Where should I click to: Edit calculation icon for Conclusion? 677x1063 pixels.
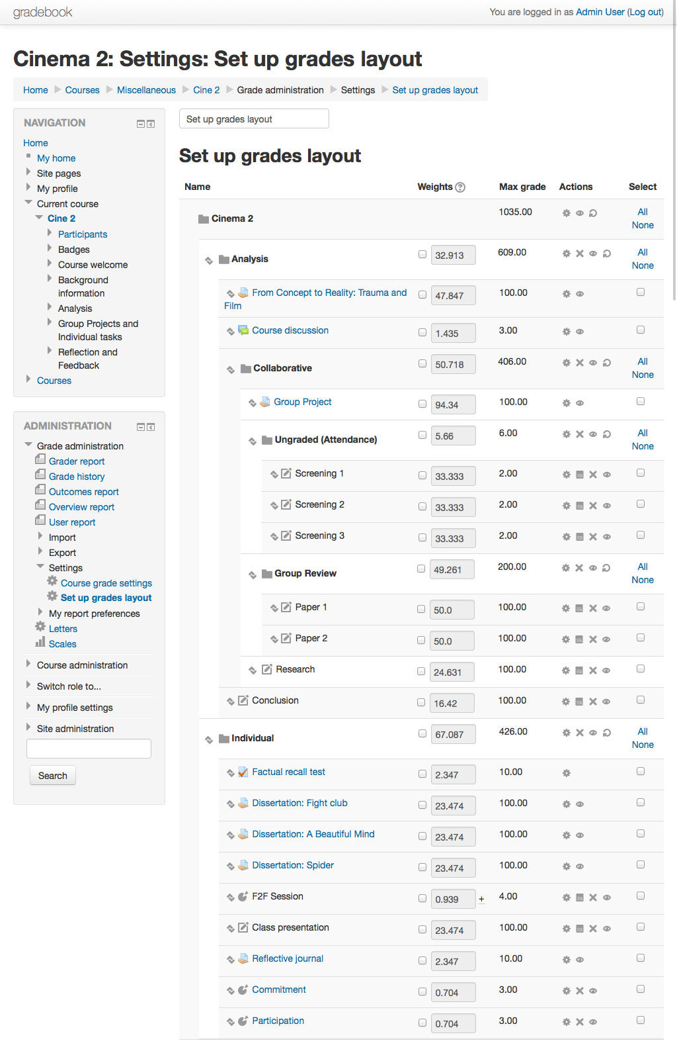click(580, 702)
